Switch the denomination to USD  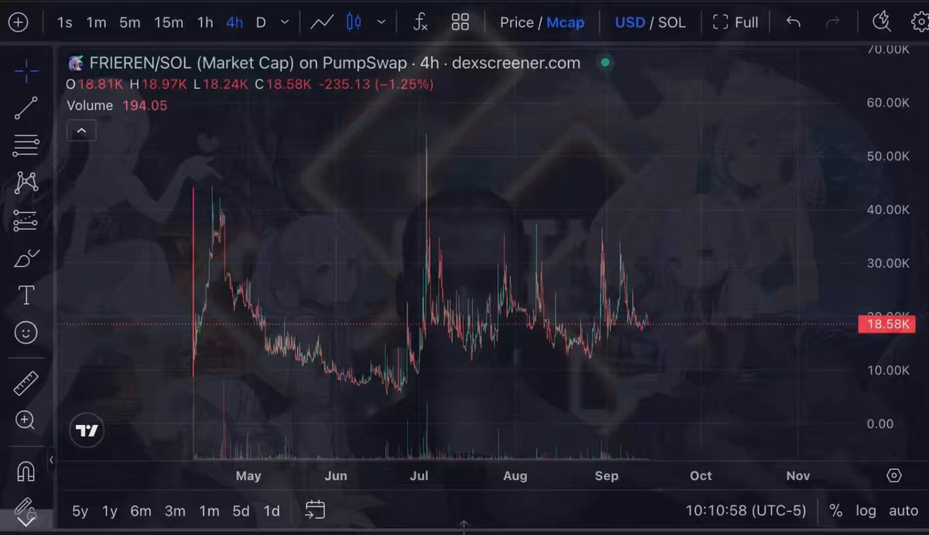[x=629, y=22]
